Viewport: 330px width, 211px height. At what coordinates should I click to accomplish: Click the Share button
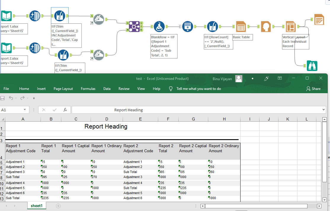point(313,88)
